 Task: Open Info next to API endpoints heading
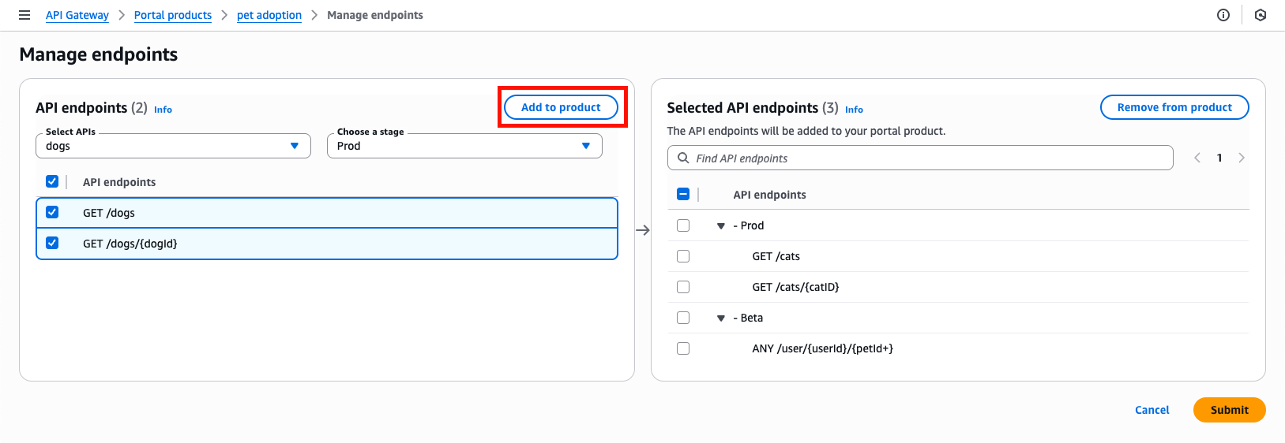[x=163, y=110]
